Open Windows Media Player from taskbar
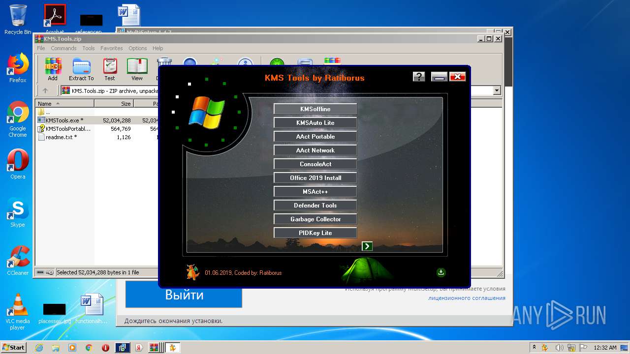This screenshot has height=354, width=630. point(72,348)
